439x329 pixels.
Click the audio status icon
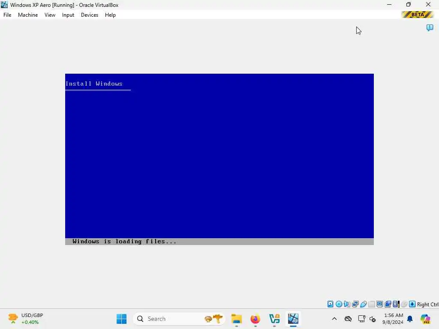(347, 304)
